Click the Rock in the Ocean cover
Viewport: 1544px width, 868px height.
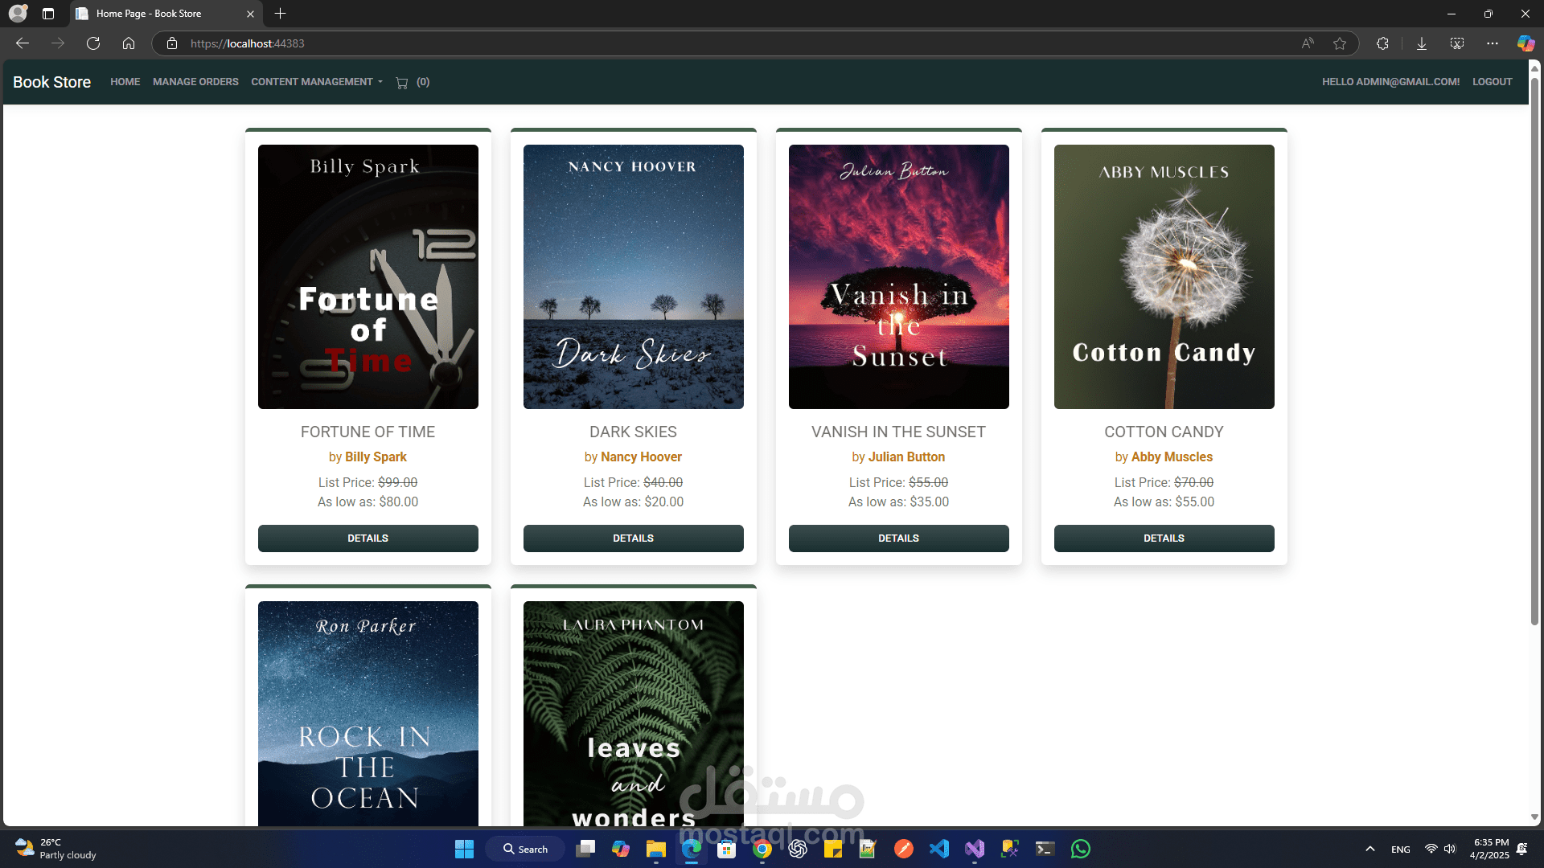click(368, 714)
